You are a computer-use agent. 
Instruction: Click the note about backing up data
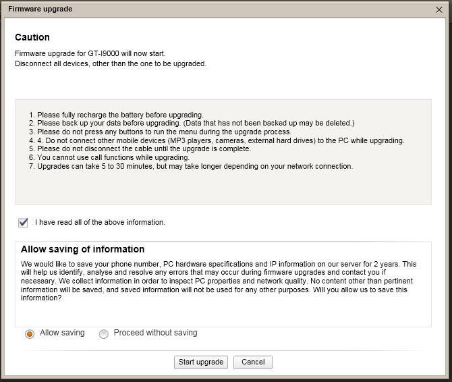[x=192, y=123]
